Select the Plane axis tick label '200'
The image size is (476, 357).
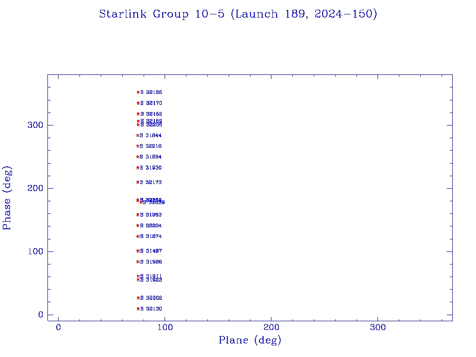click(271, 327)
